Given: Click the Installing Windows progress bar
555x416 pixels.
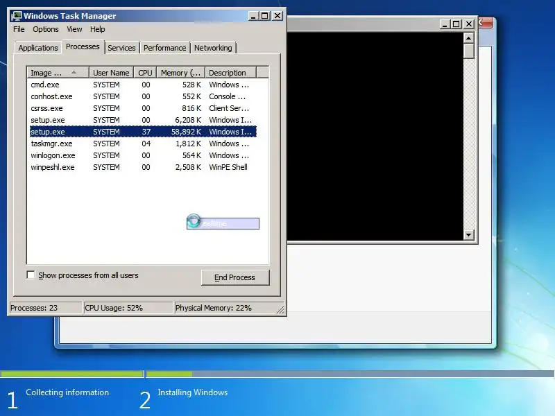Looking at the screenshot, I should 350,374.
